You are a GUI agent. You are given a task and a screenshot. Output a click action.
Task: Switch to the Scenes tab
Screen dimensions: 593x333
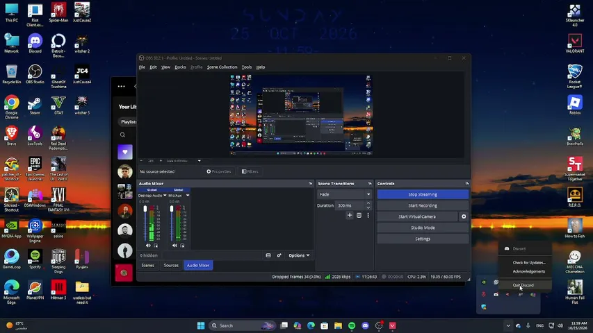[x=148, y=266]
